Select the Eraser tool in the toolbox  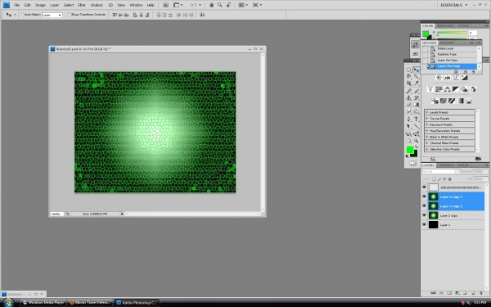click(408, 105)
